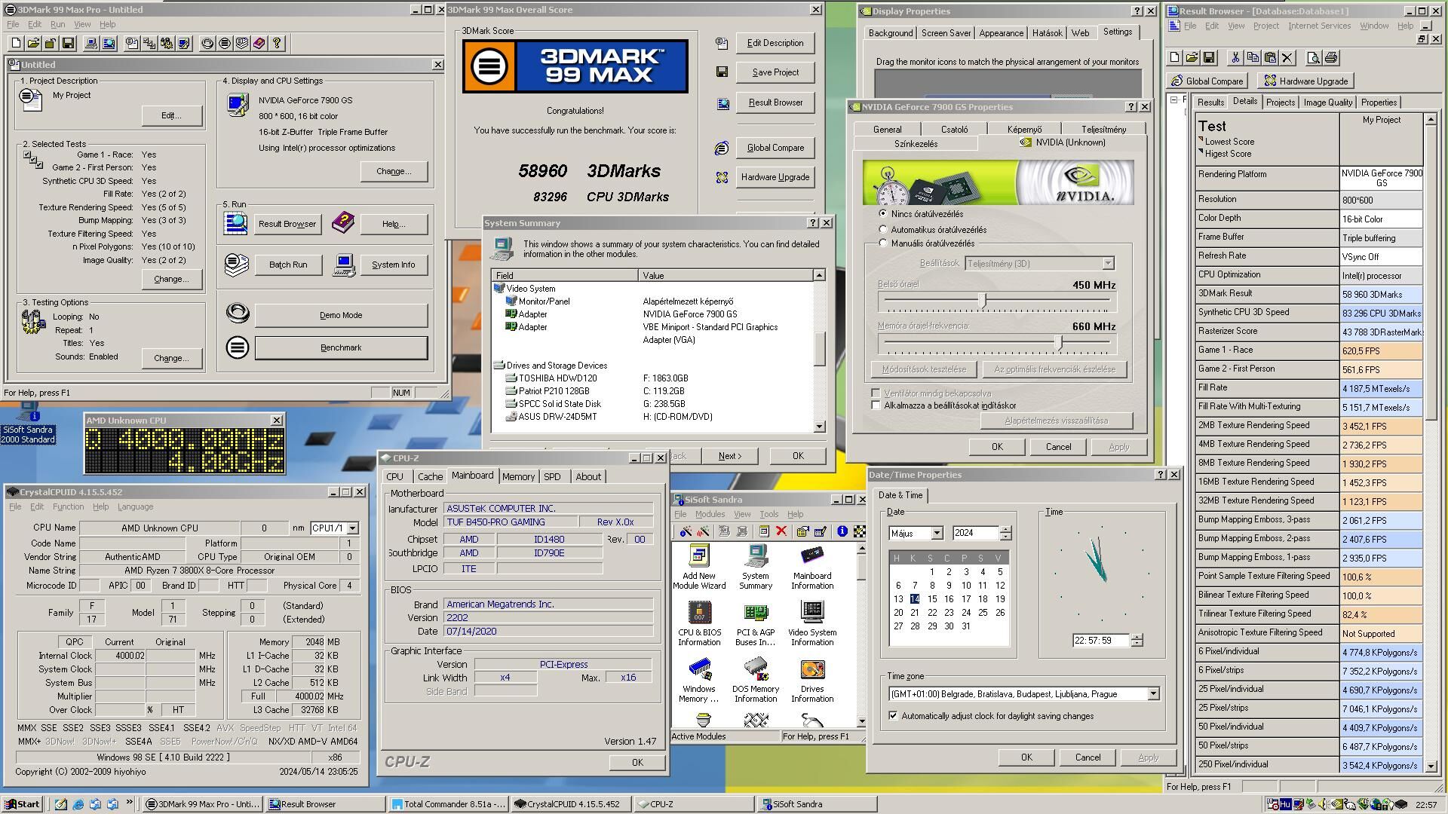Select day 15 in the calendar
1448x814 pixels.
coord(931,599)
